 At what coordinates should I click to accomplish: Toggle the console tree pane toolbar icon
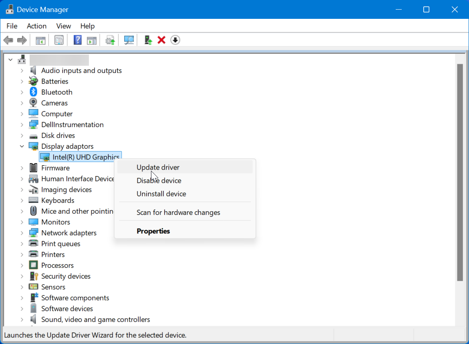(40, 40)
